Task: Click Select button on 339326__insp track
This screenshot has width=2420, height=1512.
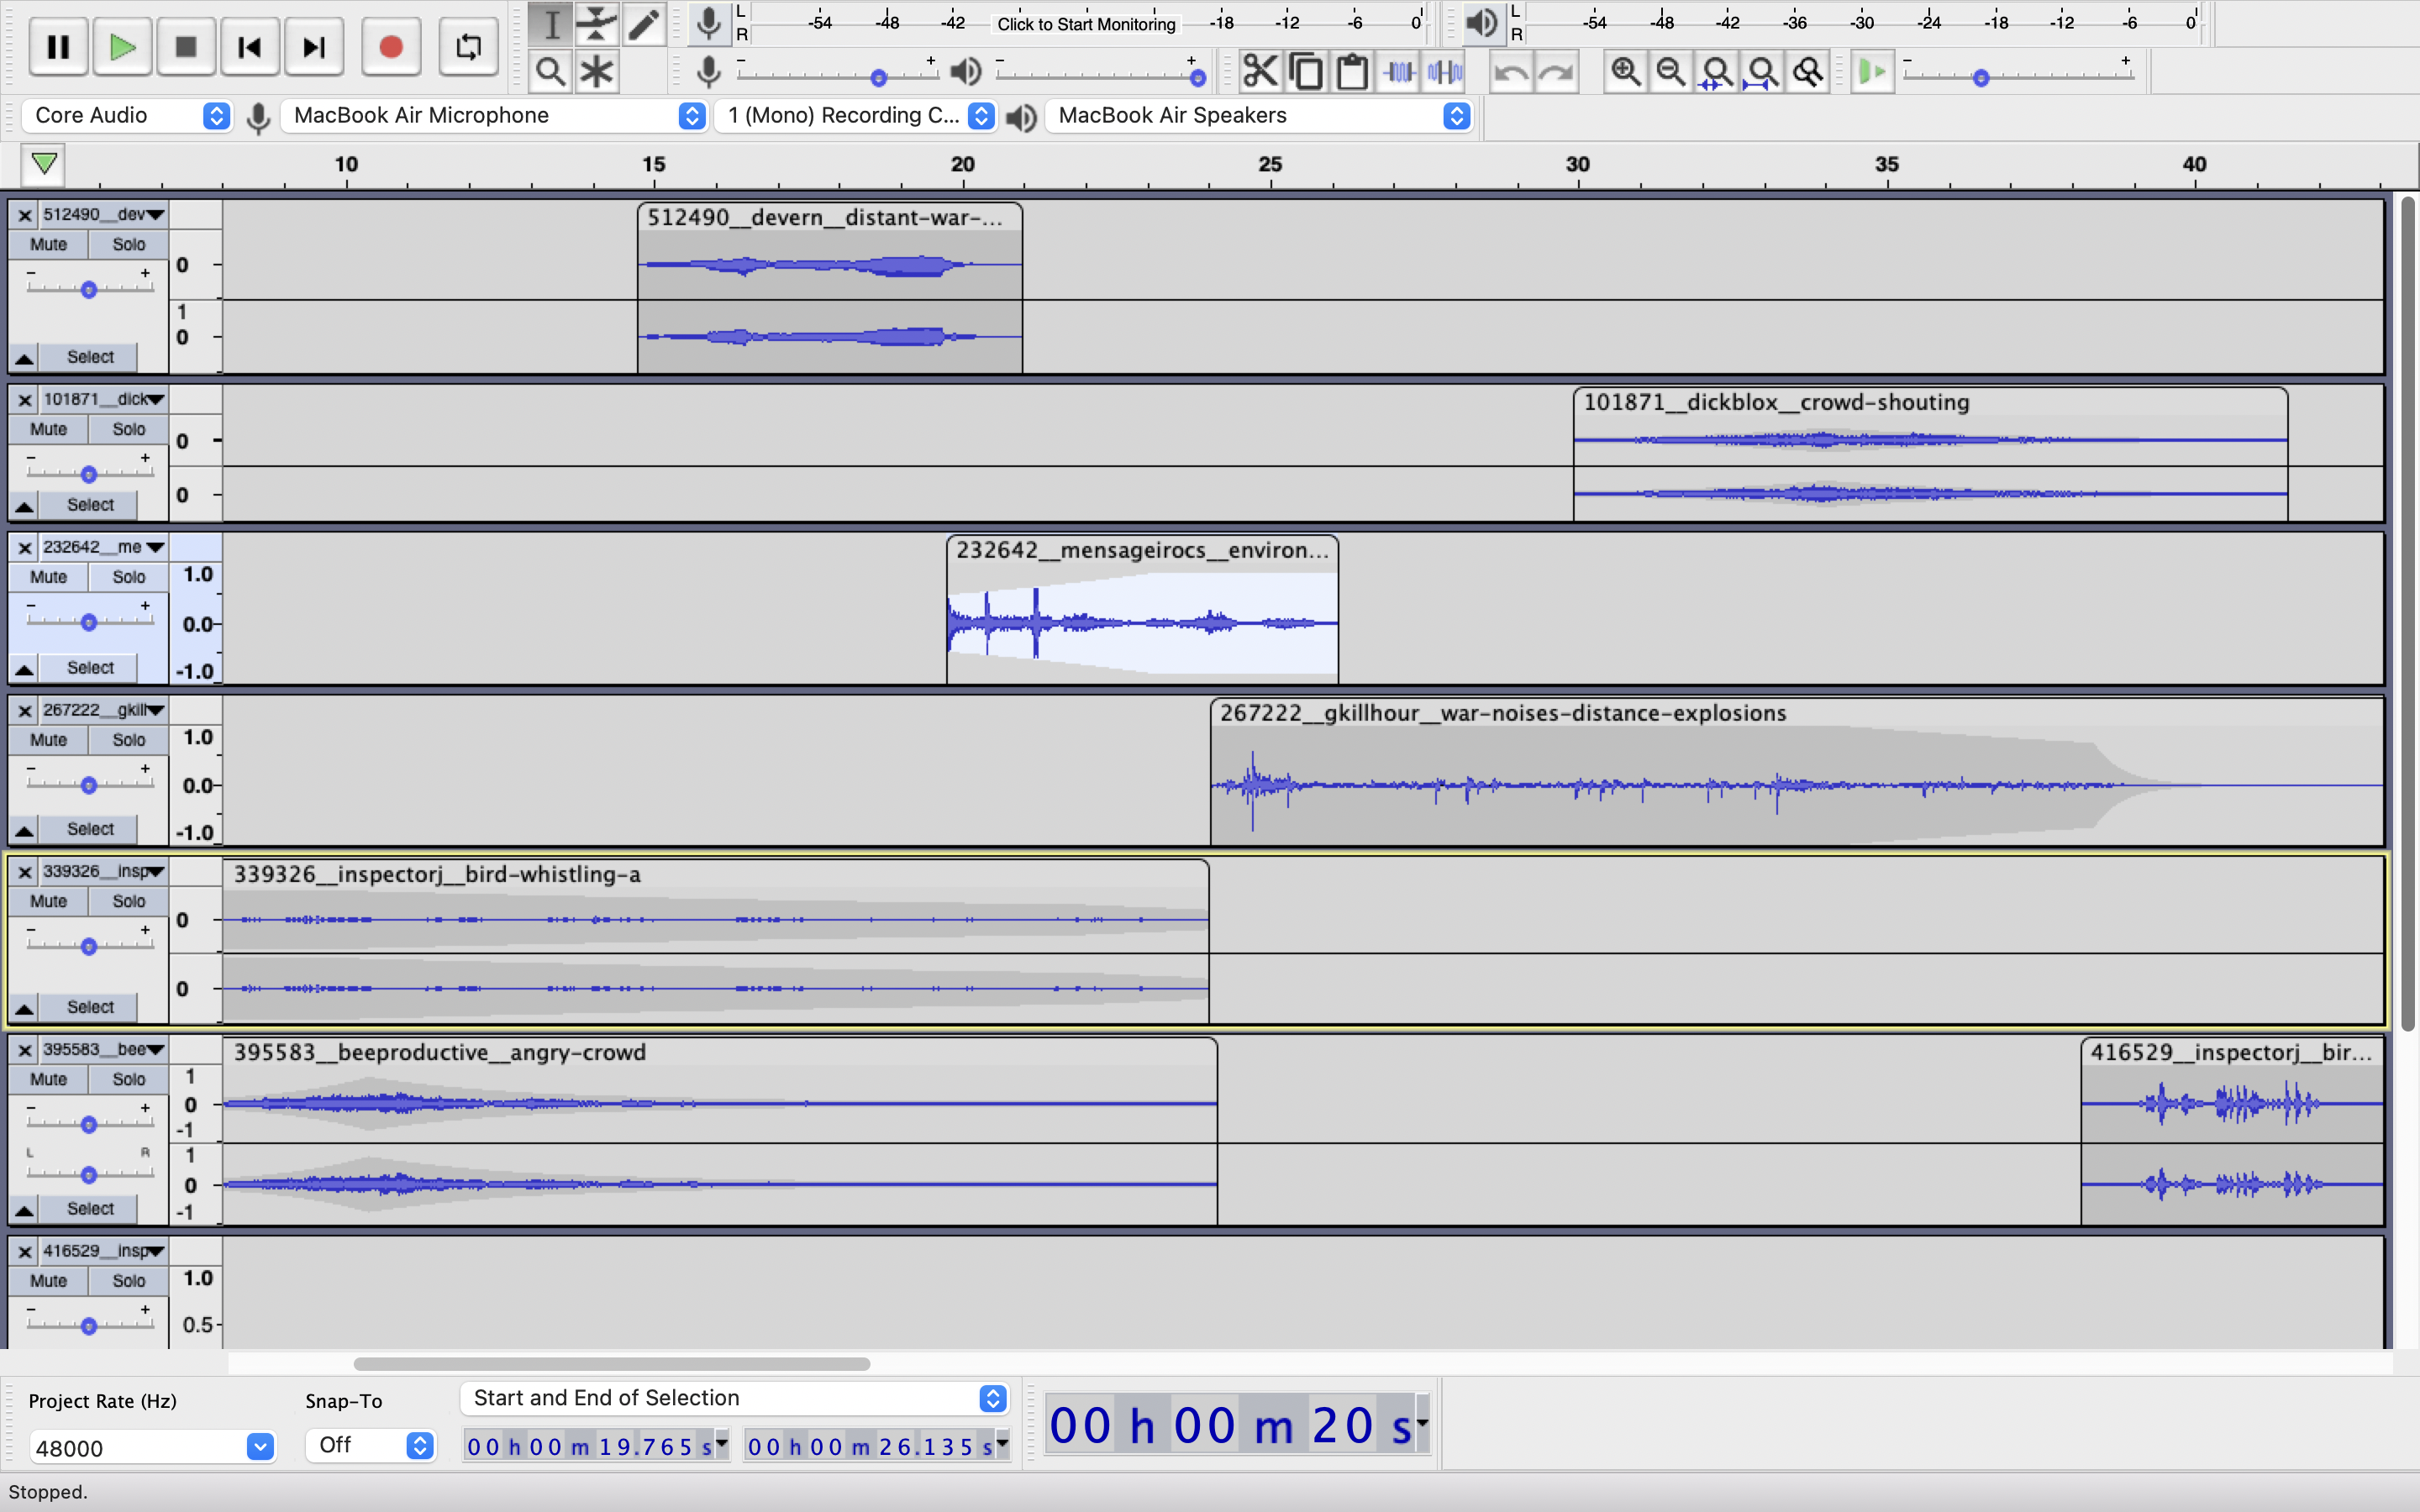Action: coord(90,1007)
